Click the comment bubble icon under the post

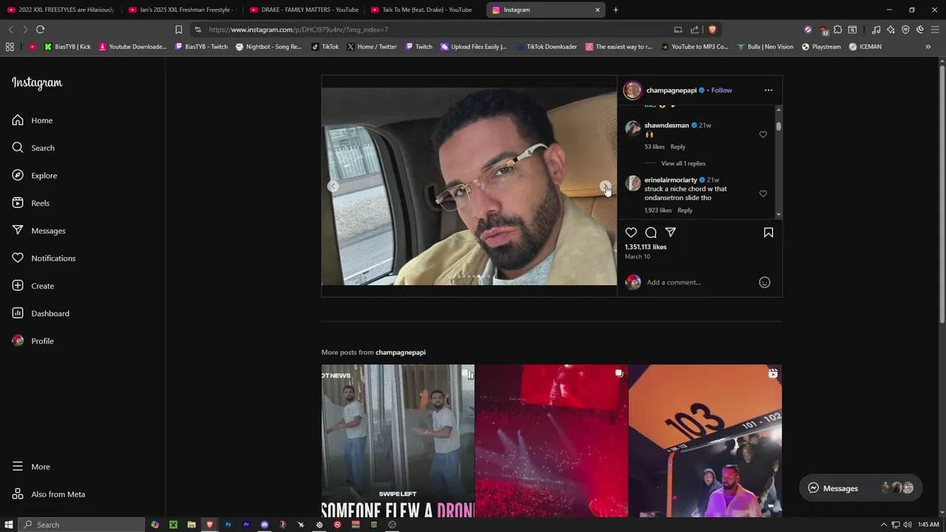[651, 233]
